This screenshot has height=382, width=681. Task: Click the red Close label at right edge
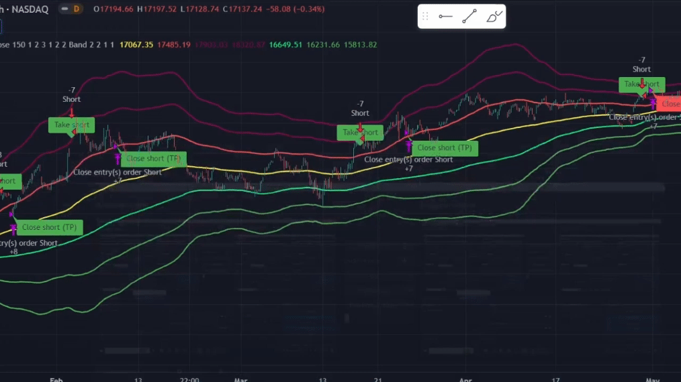tap(670, 104)
